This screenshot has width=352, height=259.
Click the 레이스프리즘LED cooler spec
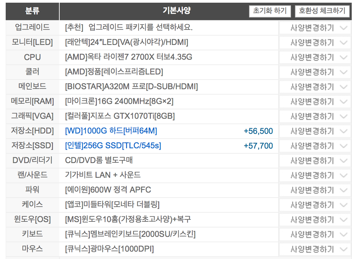pos(114,72)
